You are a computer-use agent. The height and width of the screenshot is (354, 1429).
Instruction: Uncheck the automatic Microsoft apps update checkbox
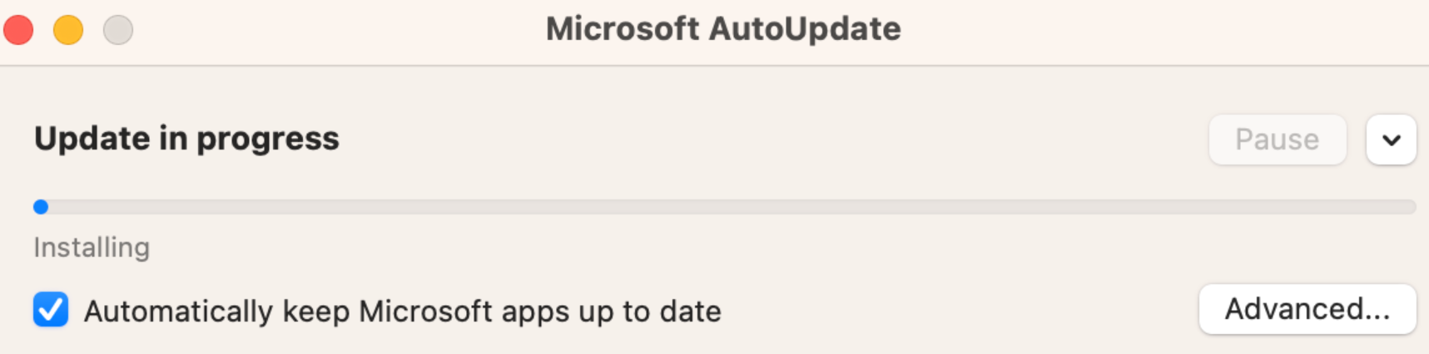pyautogui.click(x=51, y=310)
